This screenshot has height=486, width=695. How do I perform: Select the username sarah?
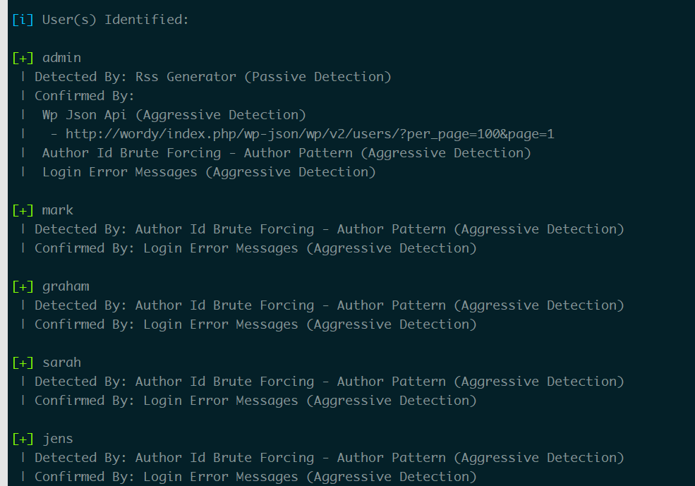pyautogui.click(x=61, y=363)
